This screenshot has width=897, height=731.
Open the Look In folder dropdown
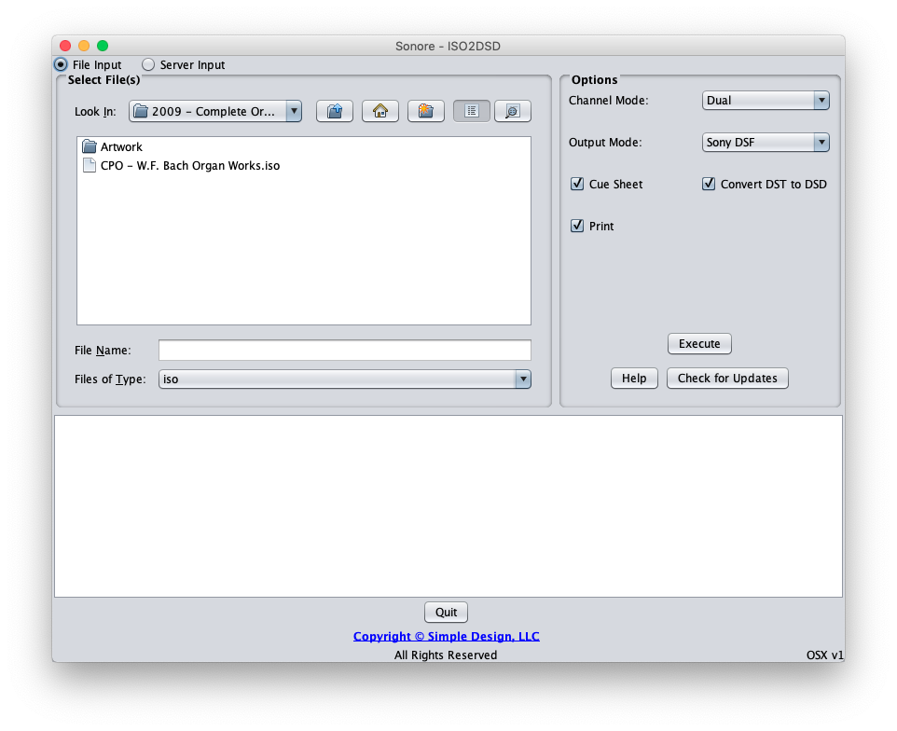(x=215, y=111)
